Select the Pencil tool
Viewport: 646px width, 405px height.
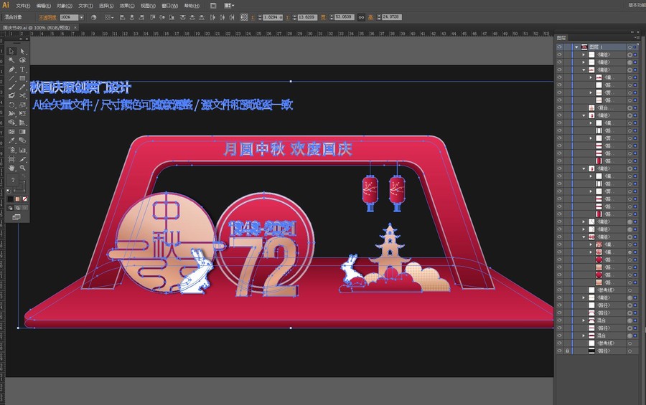tap(22, 87)
